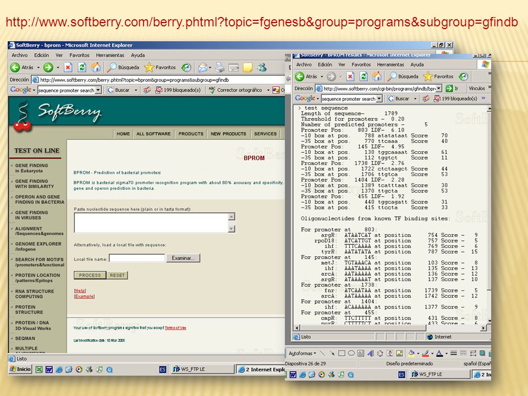
Task: Click the green Ir go arrow in results window
Action: click(449, 88)
